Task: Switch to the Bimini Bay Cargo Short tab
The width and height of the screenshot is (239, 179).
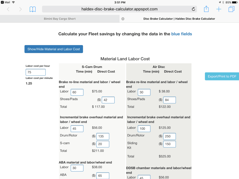Action: [60, 19]
